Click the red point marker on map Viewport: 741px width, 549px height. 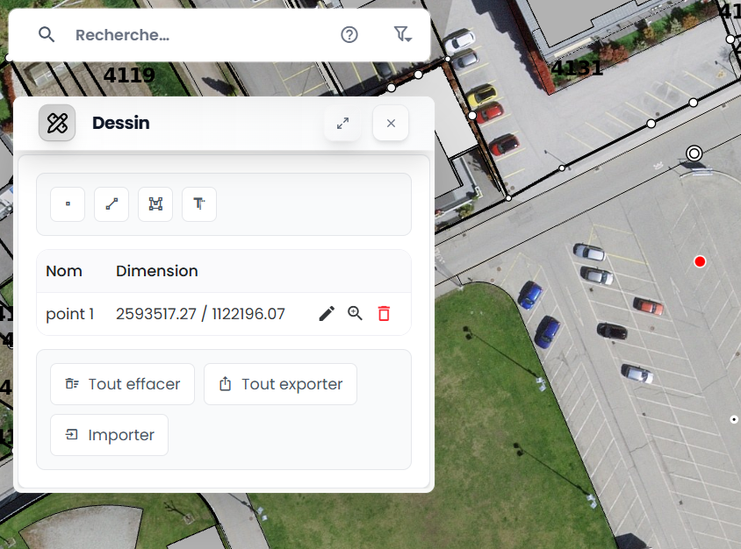pos(700,261)
